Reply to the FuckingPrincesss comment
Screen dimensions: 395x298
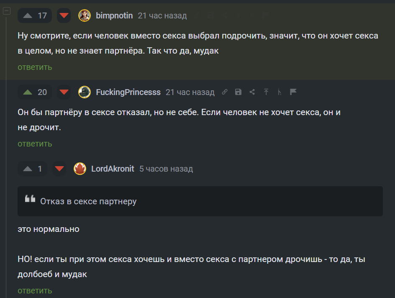(x=35, y=144)
